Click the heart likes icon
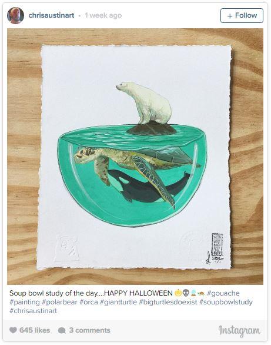 point(13,330)
